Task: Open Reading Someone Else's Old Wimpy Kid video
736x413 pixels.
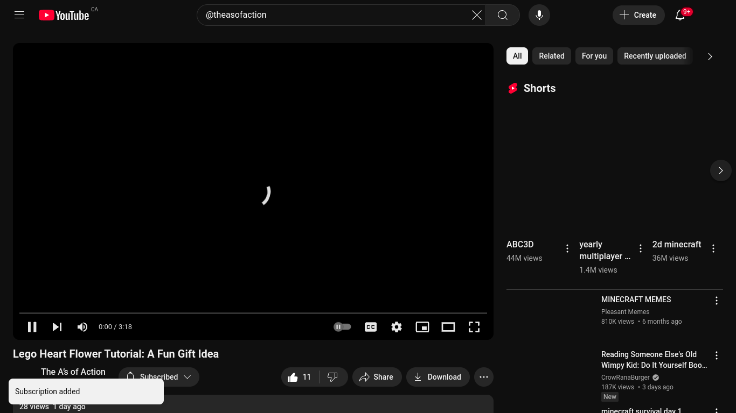Action: [654, 360]
